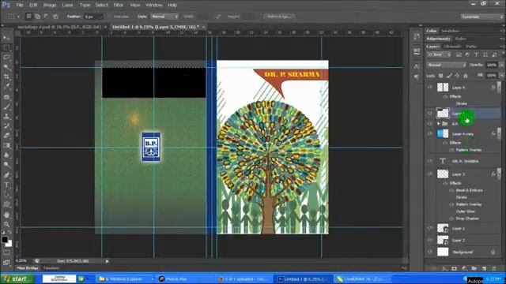The image size is (506, 284).
Task: Open the Window menu
Action: 154,5
